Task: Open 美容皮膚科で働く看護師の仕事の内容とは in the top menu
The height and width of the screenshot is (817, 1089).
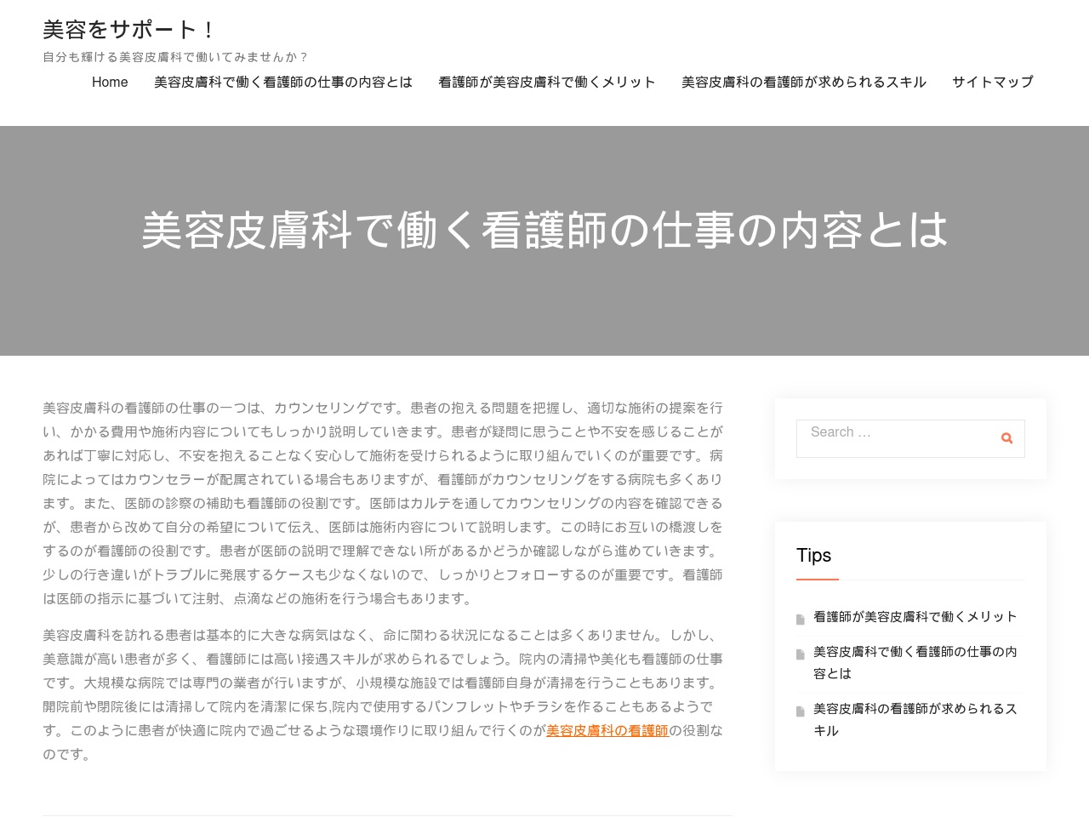Action: [283, 83]
